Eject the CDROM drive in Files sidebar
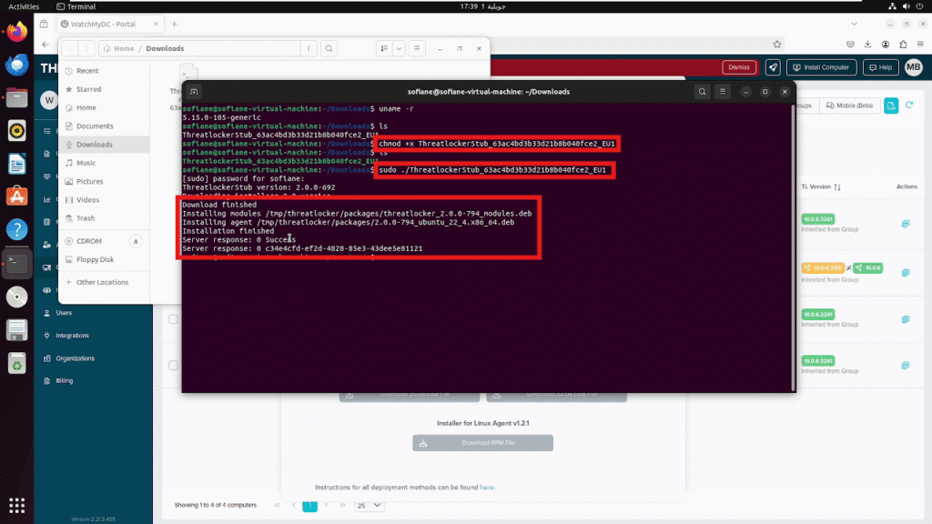This screenshot has width=932, height=524. coord(136,241)
